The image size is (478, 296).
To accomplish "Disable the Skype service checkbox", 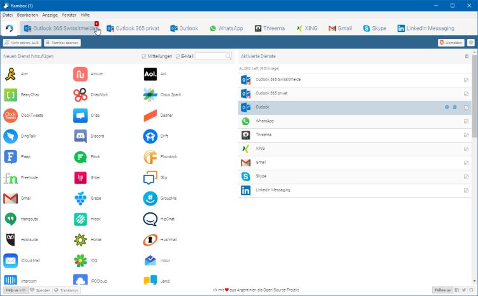I will 466,177.
